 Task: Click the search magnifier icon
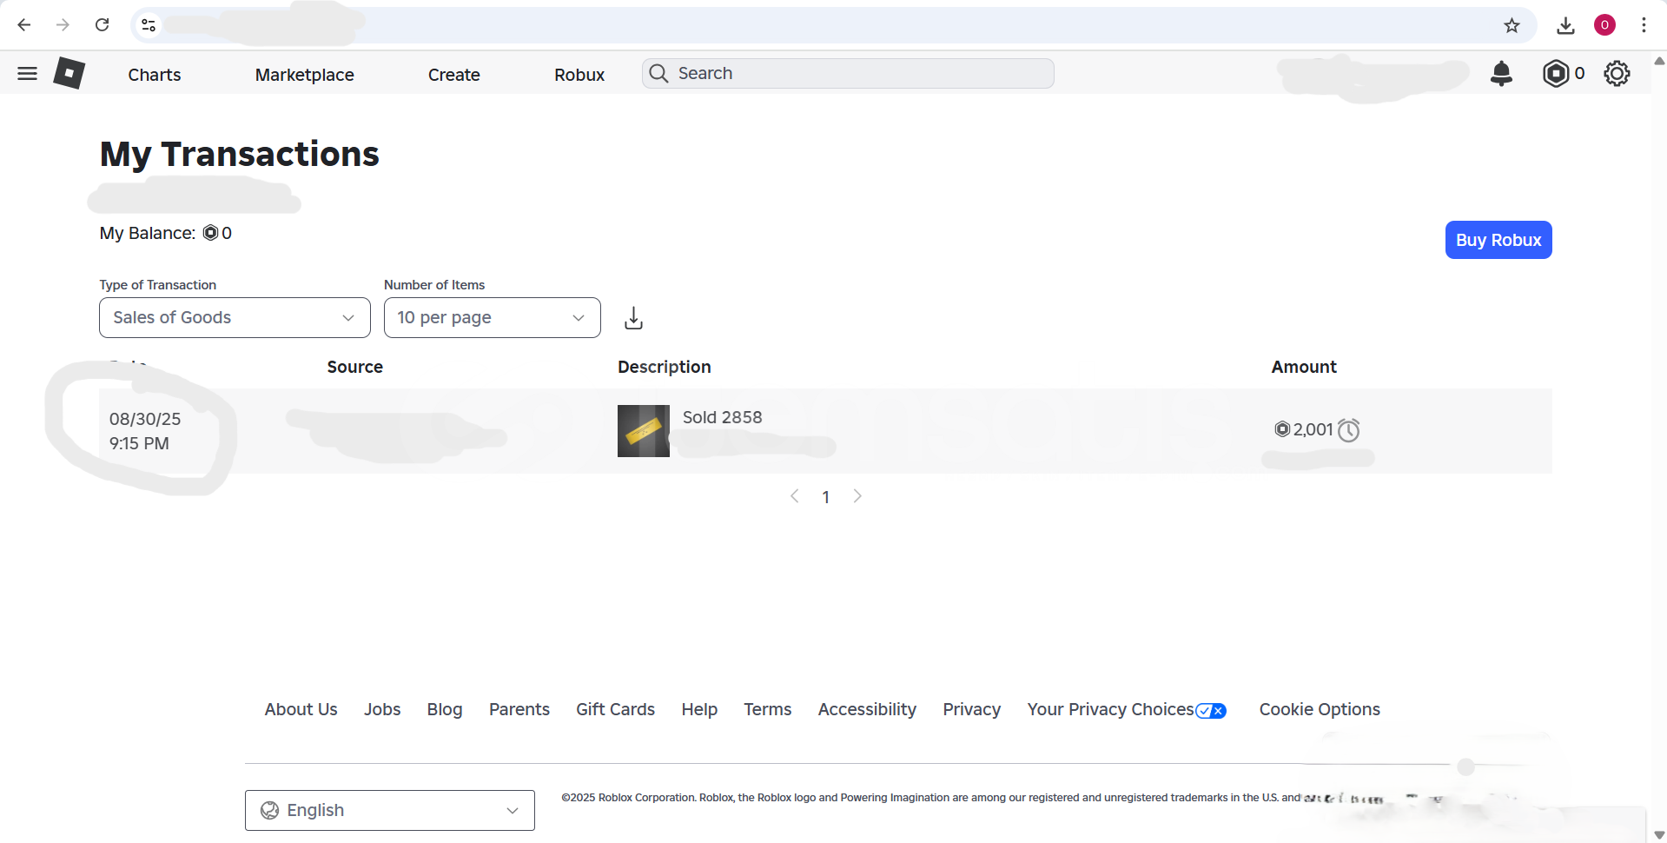tap(659, 74)
